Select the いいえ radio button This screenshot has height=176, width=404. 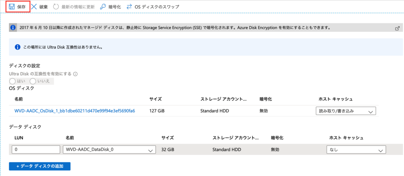(33, 81)
